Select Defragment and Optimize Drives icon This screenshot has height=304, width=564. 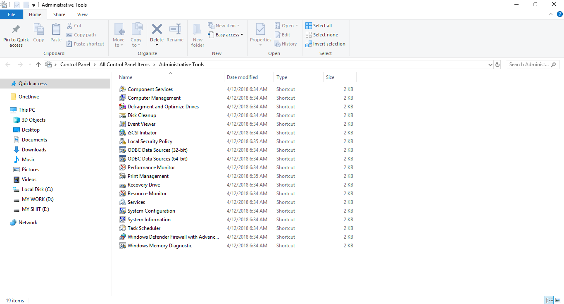click(122, 107)
